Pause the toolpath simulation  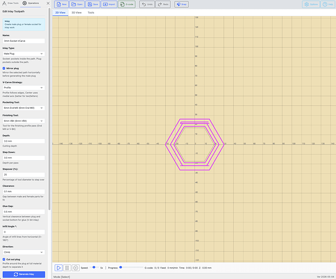(67, 268)
